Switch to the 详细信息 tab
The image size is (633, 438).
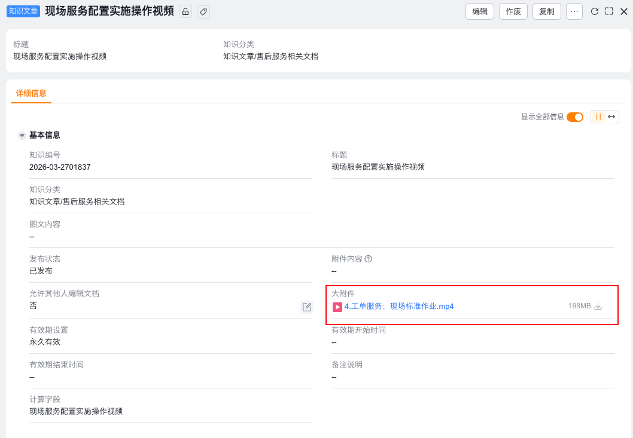31,93
